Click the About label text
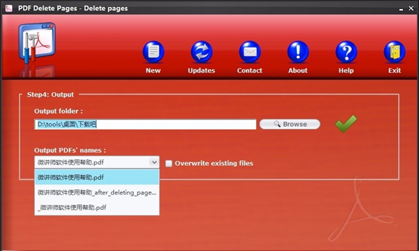 [298, 70]
